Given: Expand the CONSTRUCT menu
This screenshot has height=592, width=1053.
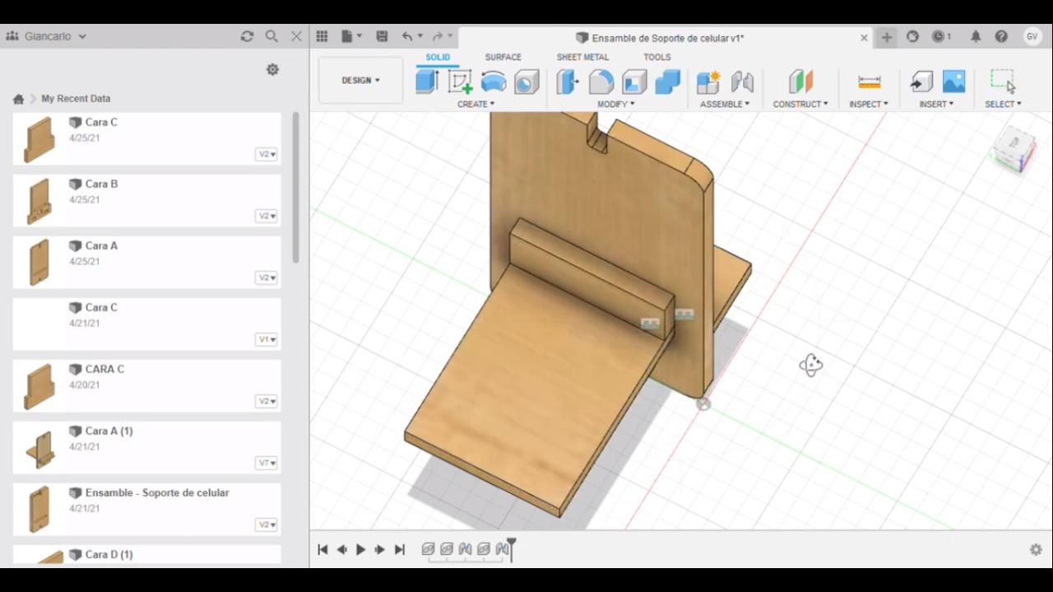Looking at the screenshot, I should 800,104.
